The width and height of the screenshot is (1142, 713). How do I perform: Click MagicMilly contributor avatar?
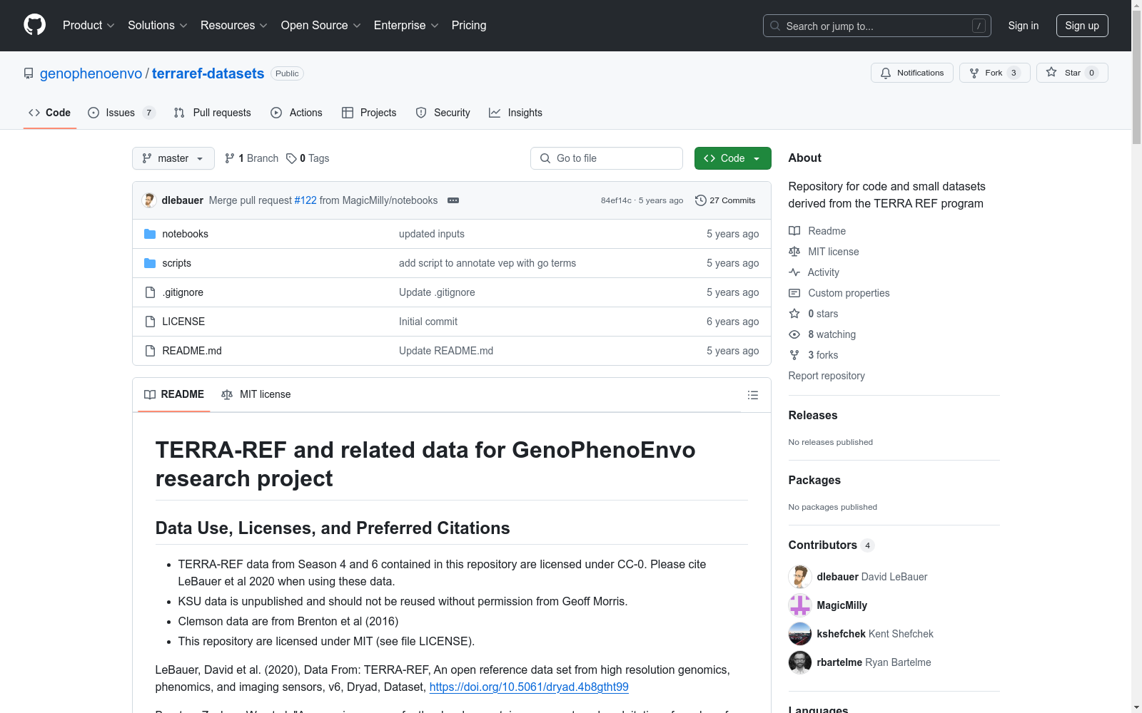click(800, 605)
